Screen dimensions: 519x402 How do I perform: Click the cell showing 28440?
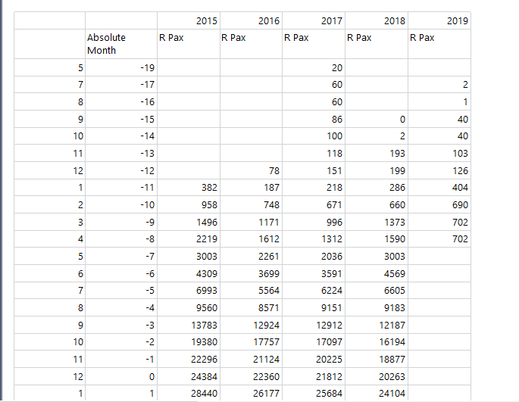coord(189,393)
